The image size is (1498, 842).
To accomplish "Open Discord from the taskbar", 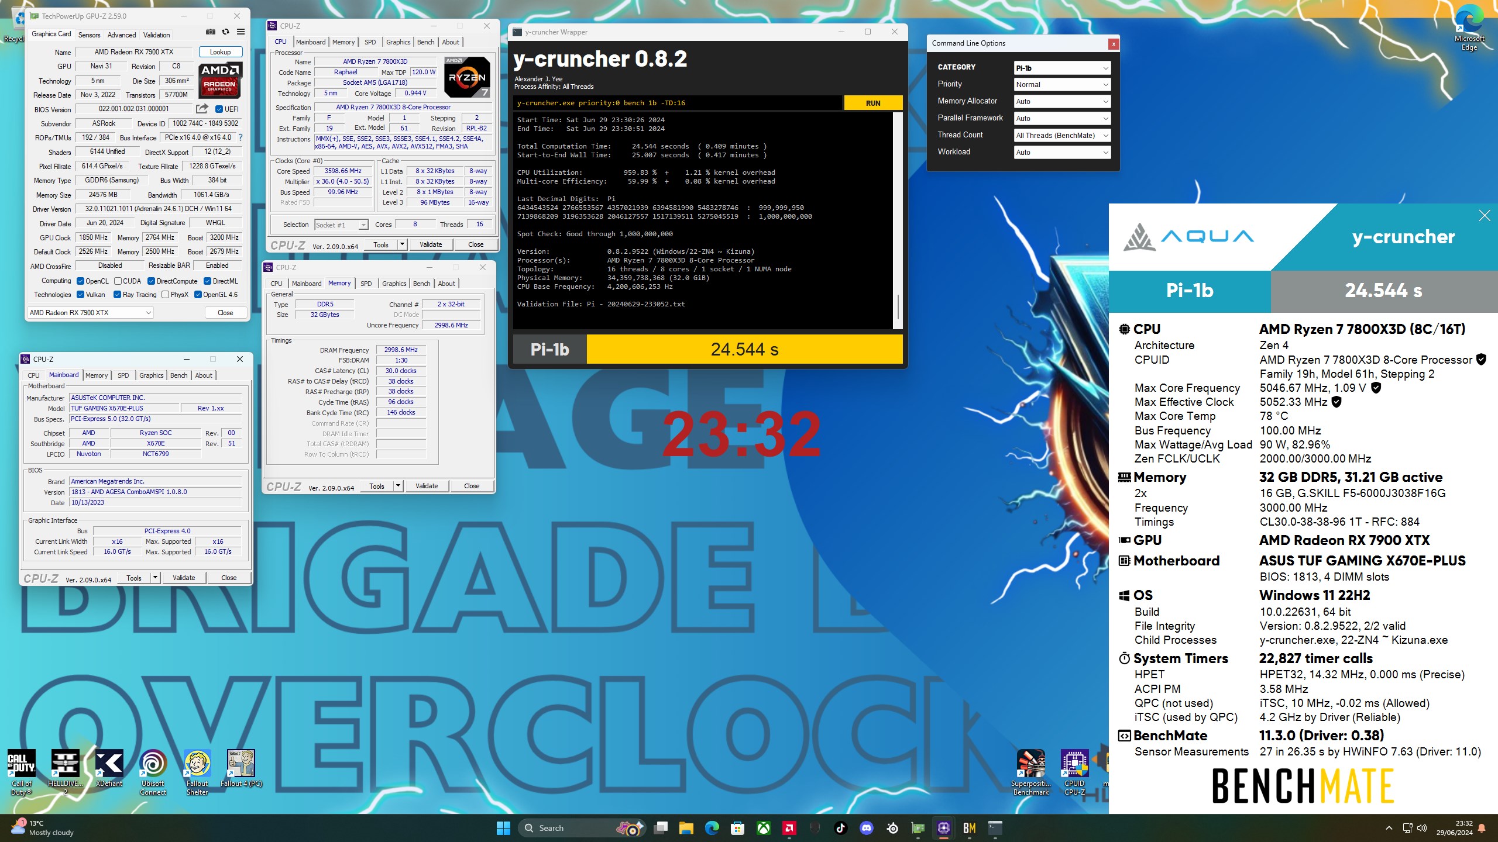I will (867, 828).
